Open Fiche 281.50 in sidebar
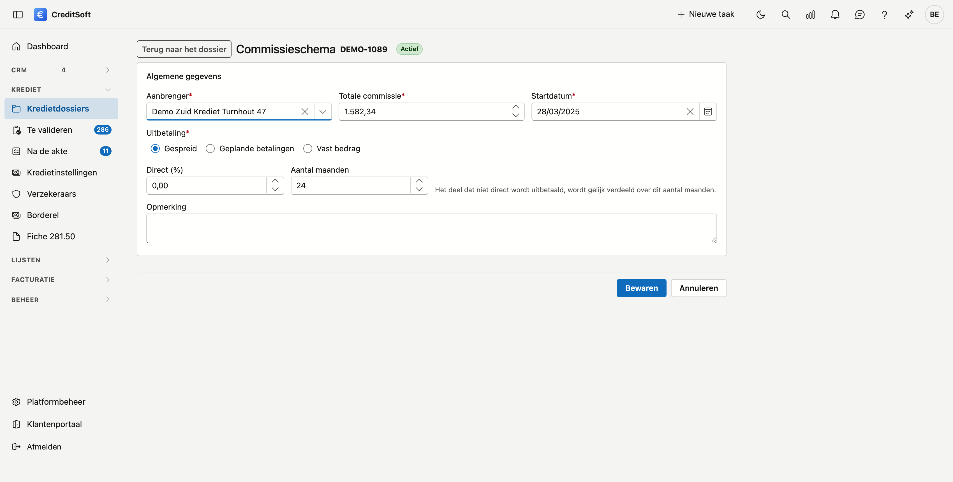953x482 pixels. click(61, 236)
